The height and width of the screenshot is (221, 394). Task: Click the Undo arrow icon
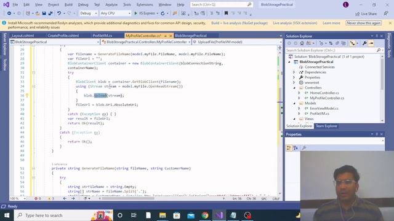[59, 14]
